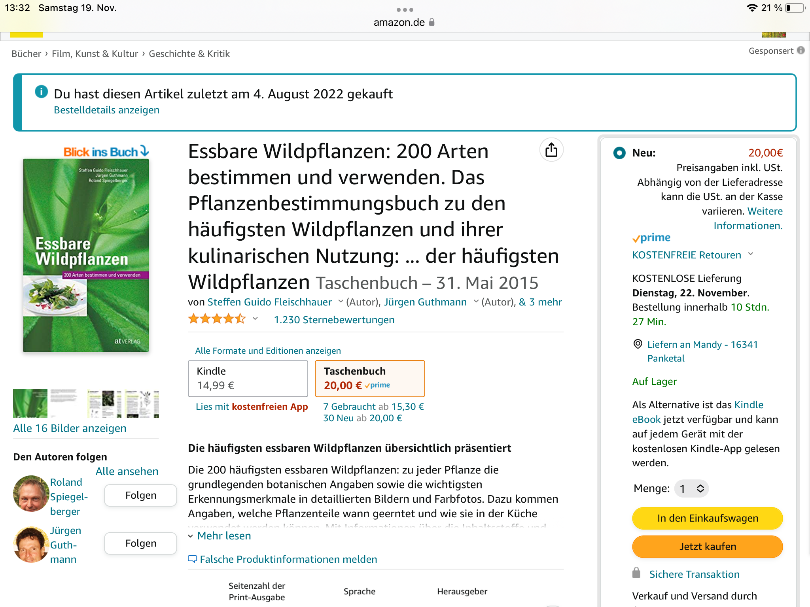Expand description with Mehr lesen
The image size is (810, 607).
tap(223, 536)
